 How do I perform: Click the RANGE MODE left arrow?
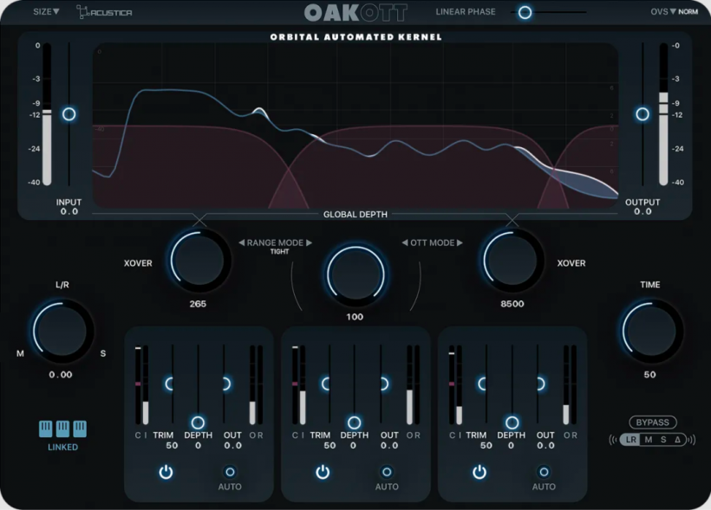pos(242,242)
